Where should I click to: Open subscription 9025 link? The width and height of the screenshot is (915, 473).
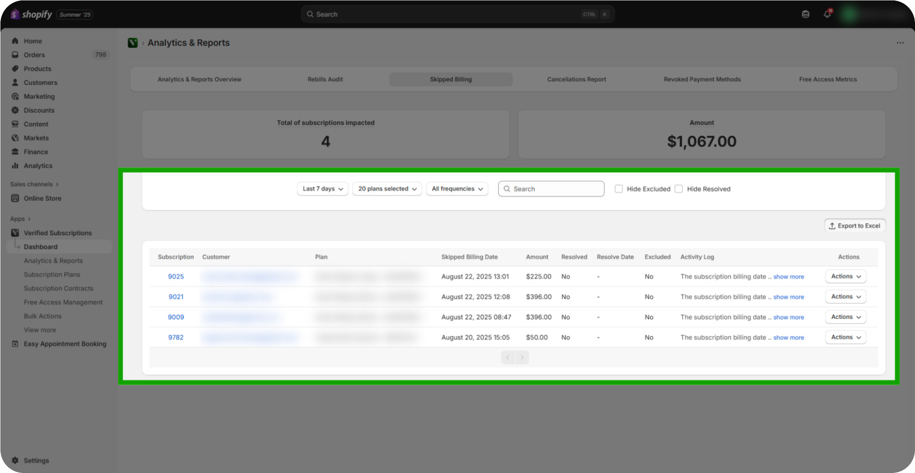pos(176,277)
